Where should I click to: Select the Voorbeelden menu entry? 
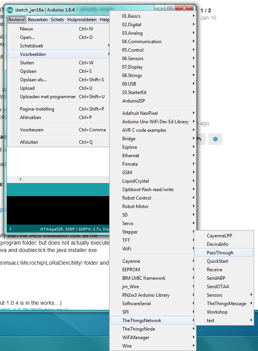(59, 54)
